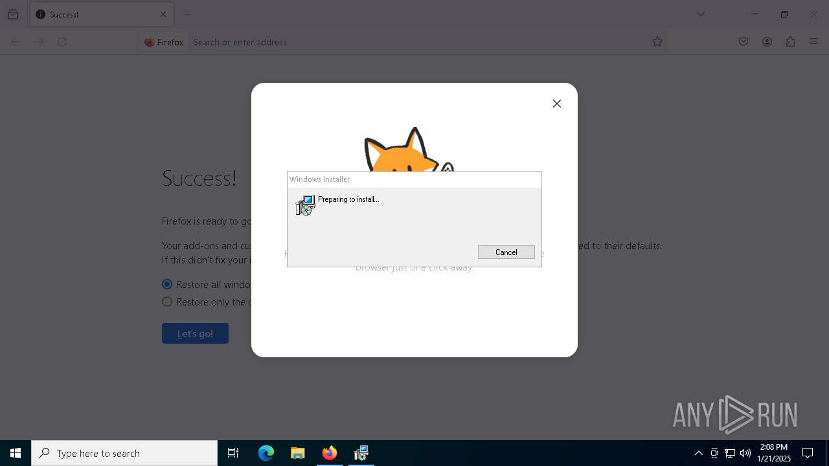Screen dimensions: 829x466
Task: Click the Windows Installer title bar
Action: click(414, 179)
